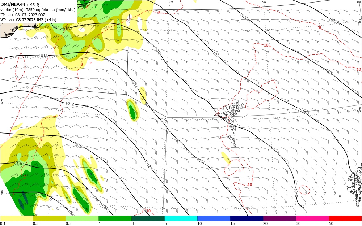Select the "VT: Lau. 08.07.2023 04Z" line

click(x=22, y=20)
